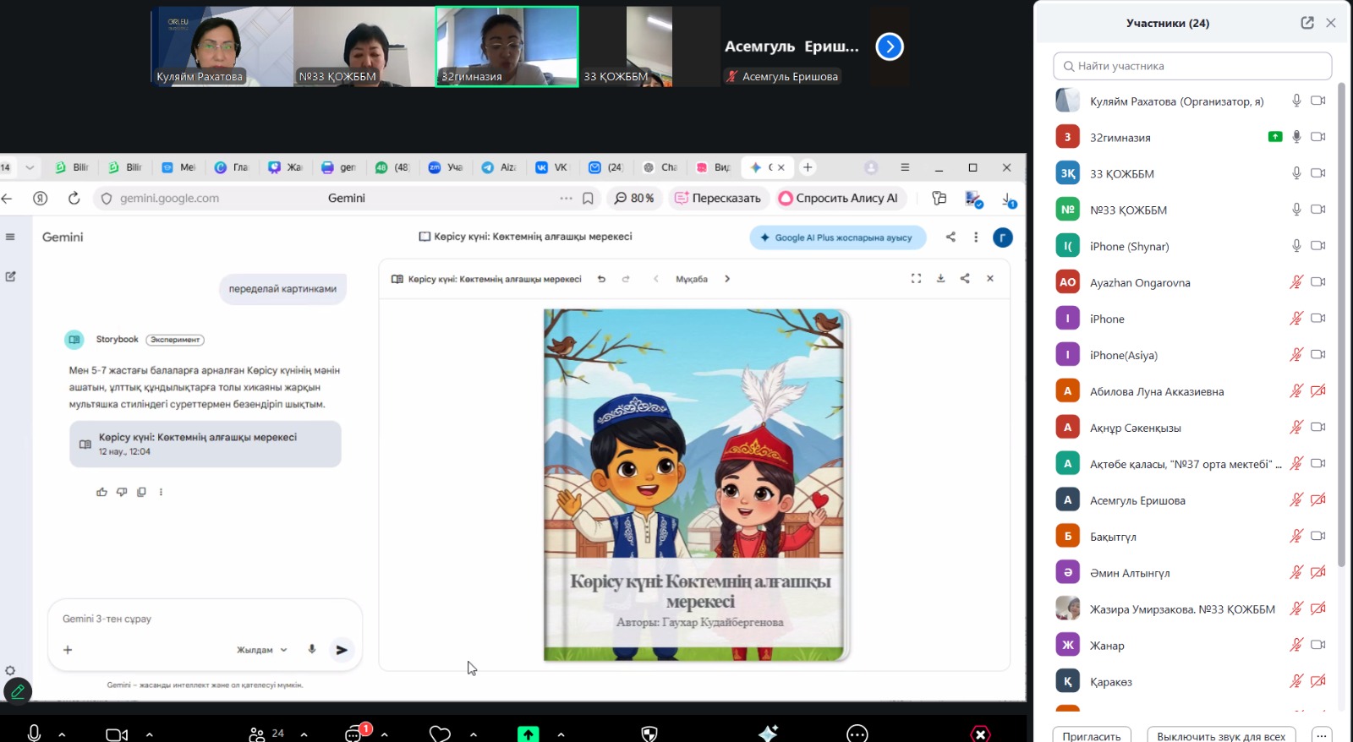This screenshot has width=1353, height=742.
Task: Pop out the participants panel
Action: (1306, 23)
